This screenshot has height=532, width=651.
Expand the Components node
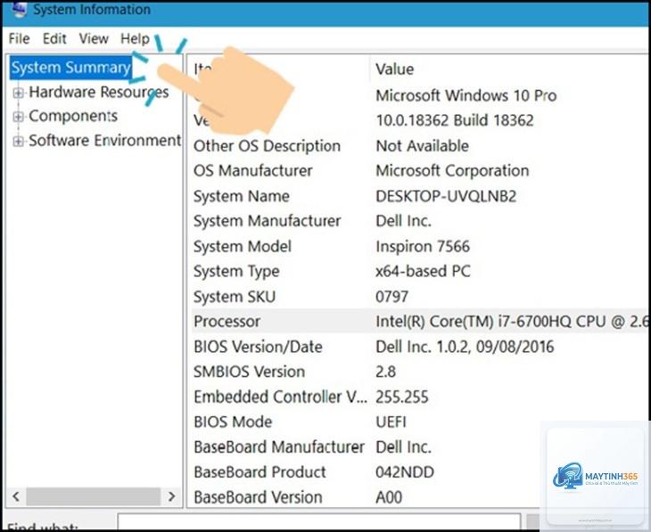tap(18, 117)
